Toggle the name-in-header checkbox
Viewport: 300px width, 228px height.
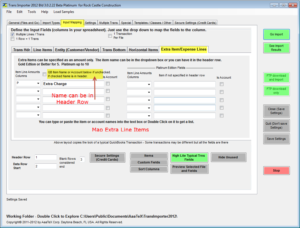[44, 74]
